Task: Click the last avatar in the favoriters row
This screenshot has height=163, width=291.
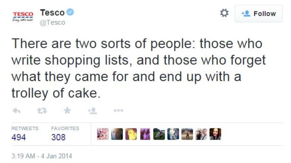Action: pos(215,134)
